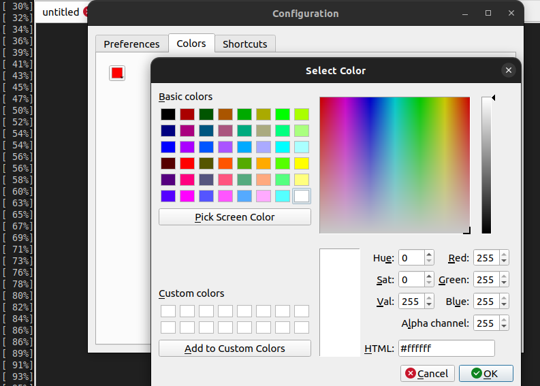Select the black basic color swatch
This screenshot has width=540, height=386.
[x=168, y=114]
